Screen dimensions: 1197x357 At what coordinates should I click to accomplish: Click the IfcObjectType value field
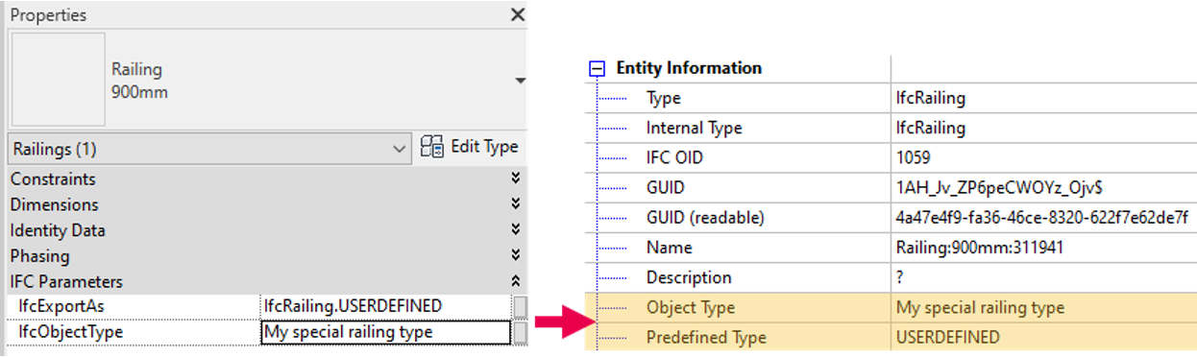click(x=385, y=332)
